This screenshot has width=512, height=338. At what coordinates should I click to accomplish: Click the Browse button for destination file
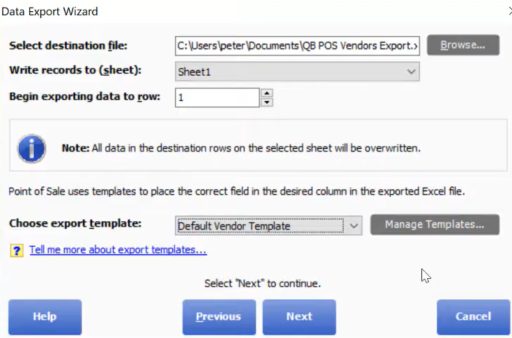tap(463, 45)
